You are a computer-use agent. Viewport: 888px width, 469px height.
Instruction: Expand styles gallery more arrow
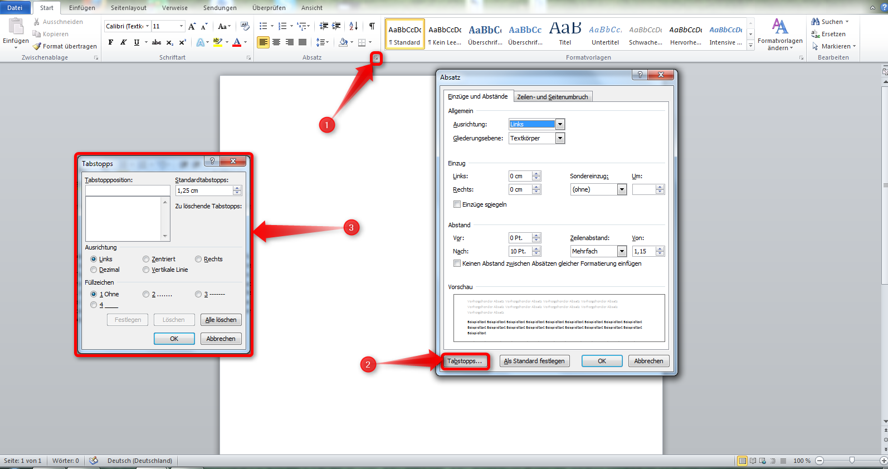click(750, 46)
